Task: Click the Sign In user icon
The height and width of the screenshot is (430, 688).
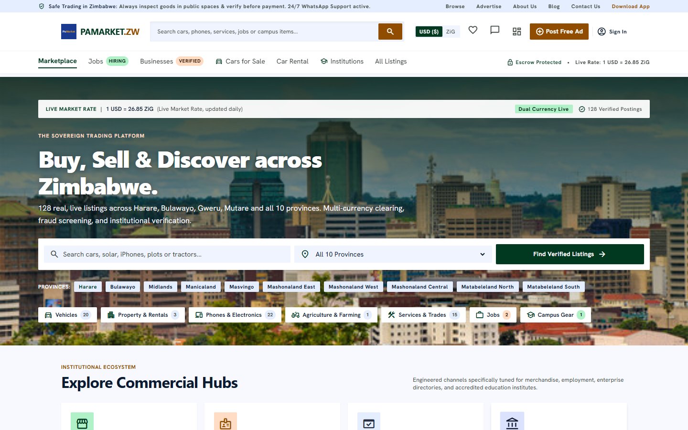Action: [602, 32]
